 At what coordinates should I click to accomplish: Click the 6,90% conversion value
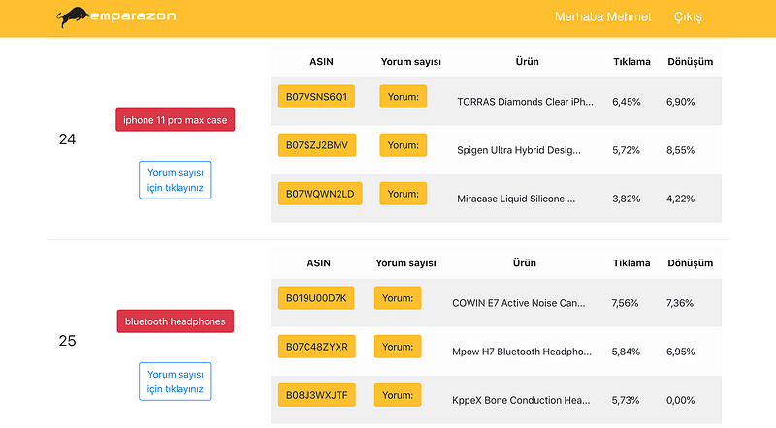[681, 102]
